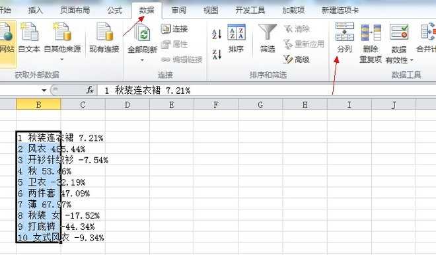Click into the formula bar text
Image resolution: width=436 pixels, height=255 pixels.
[148, 91]
